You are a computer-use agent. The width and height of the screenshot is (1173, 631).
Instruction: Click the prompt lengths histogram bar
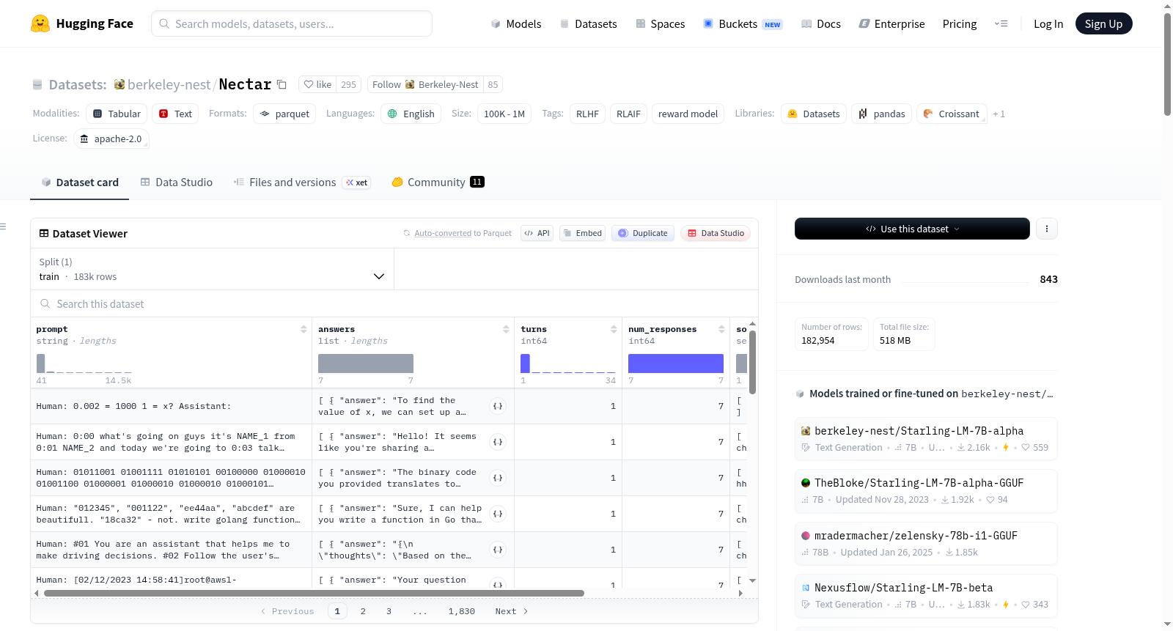click(41, 363)
